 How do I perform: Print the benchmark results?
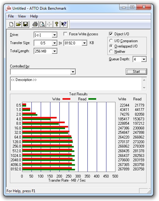pyautogui.click(x=35, y=24)
